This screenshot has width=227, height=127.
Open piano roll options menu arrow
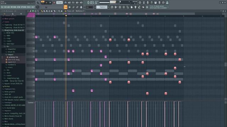[x=28, y=11]
